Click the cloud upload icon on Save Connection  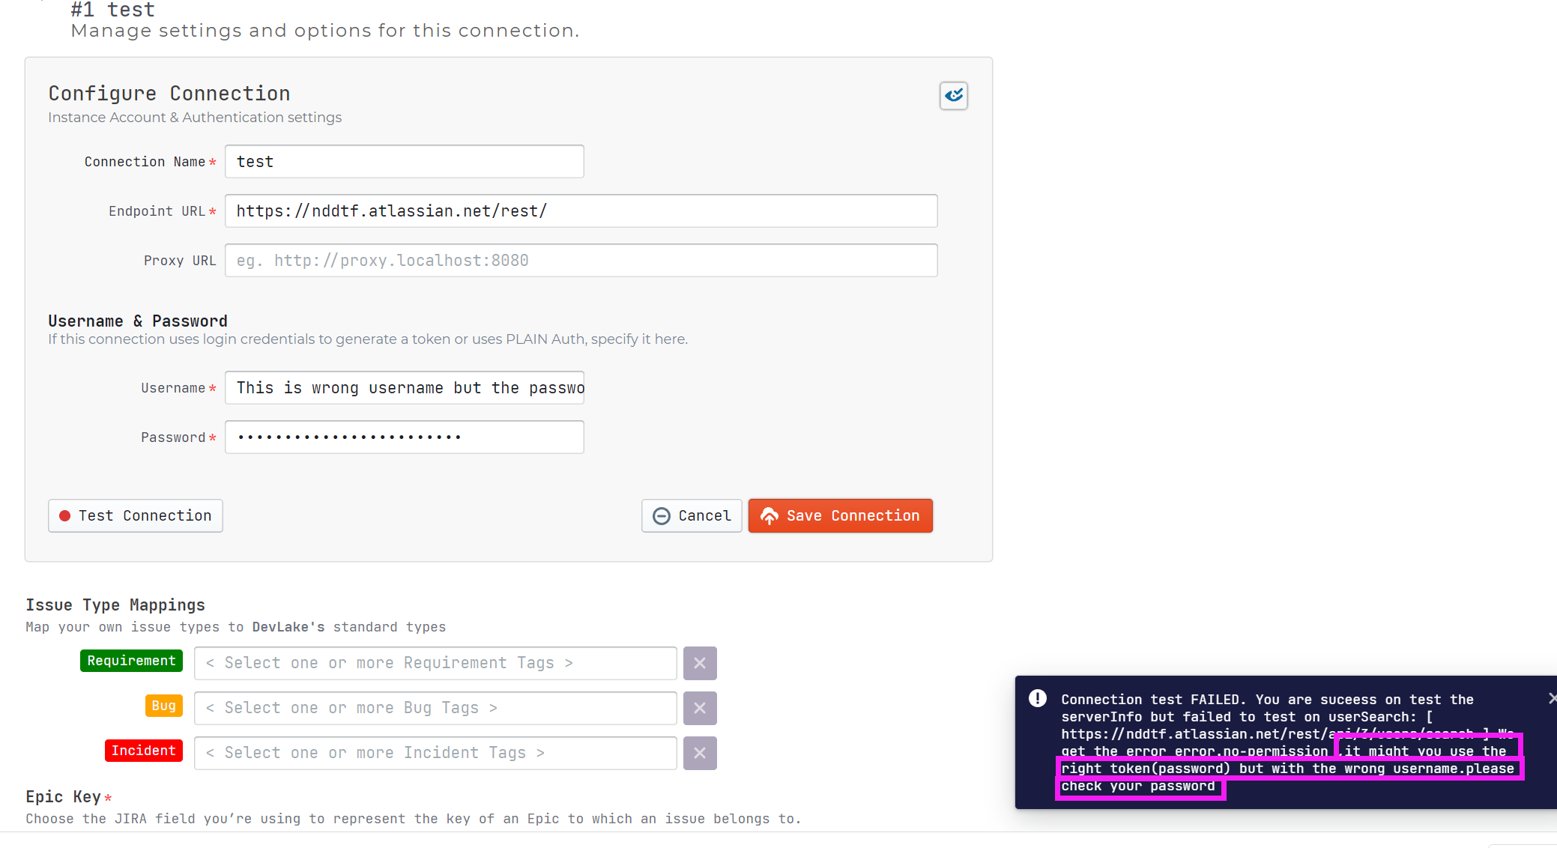pyautogui.click(x=770, y=515)
